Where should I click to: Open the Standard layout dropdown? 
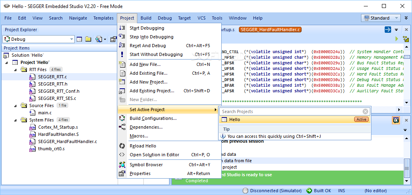pyautogui.click(x=396, y=18)
